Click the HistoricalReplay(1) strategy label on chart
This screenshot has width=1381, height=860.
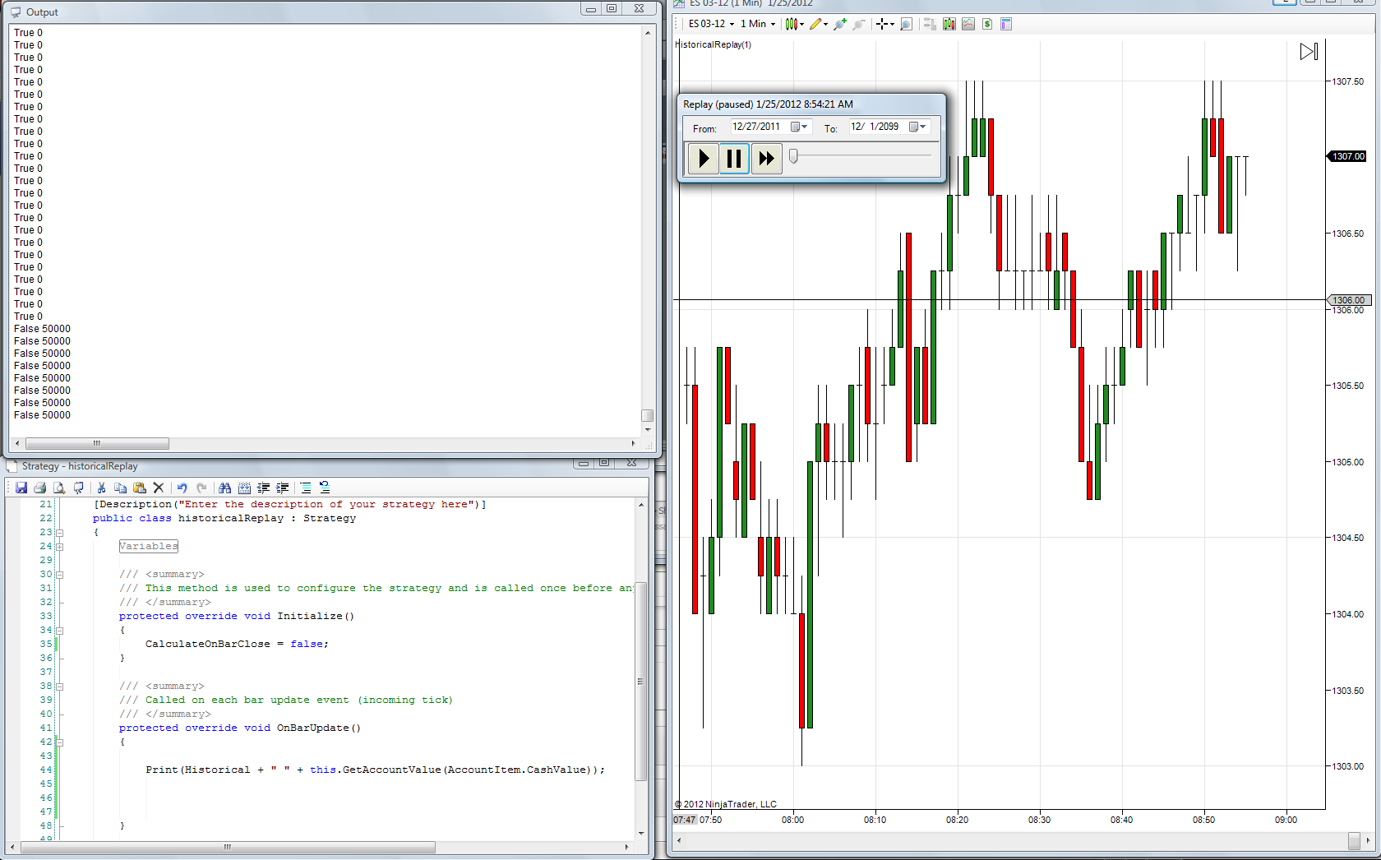point(713,44)
